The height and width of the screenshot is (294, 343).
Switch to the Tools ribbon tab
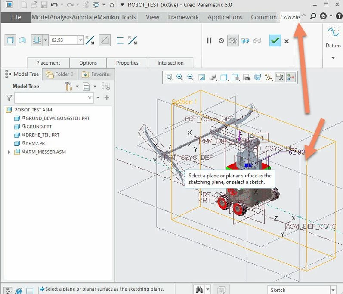(129, 17)
